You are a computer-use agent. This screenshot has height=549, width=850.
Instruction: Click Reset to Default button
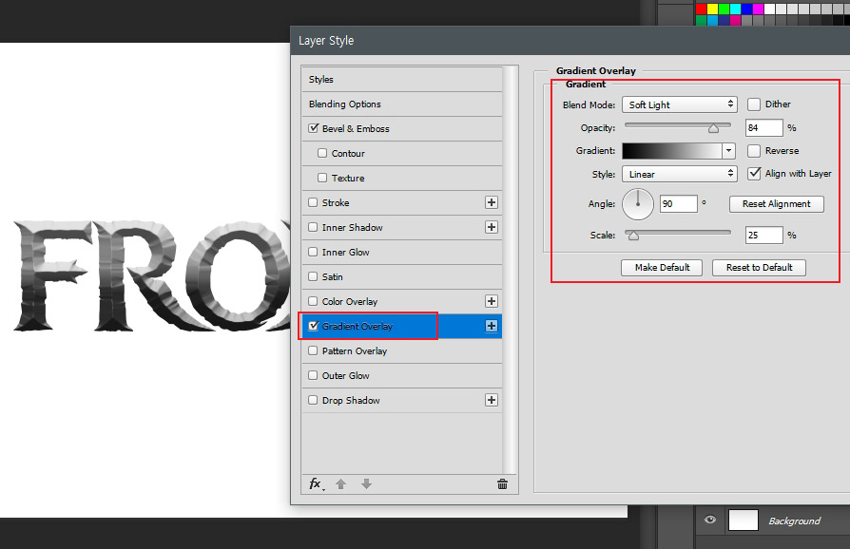759,268
